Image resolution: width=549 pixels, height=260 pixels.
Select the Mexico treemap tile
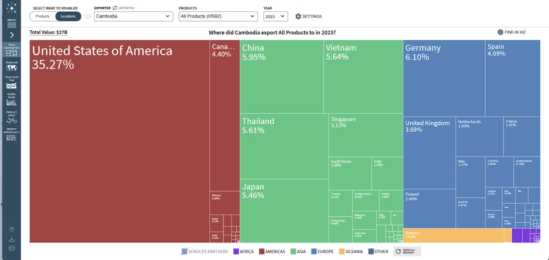pyautogui.click(x=225, y=203)
